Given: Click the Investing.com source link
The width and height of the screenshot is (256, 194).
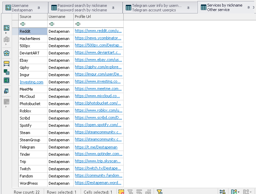Looking at the screenshot, I should pos(31,82).
